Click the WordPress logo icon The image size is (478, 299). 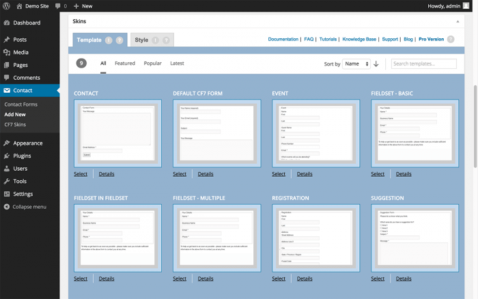click(x=6, y=5)
